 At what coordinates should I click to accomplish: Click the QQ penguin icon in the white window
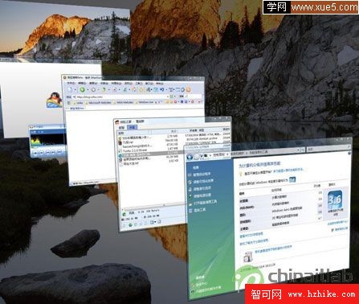click(x=55, y=100)
